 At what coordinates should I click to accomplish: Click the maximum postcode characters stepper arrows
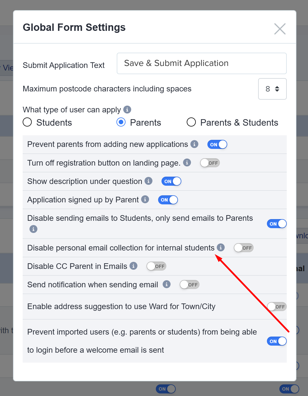coord(277,89)
